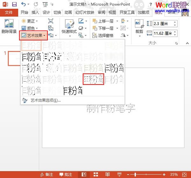Click the Bring Forward (上移一层) button
Screen dimensions: 191x178
click(103, 21)
